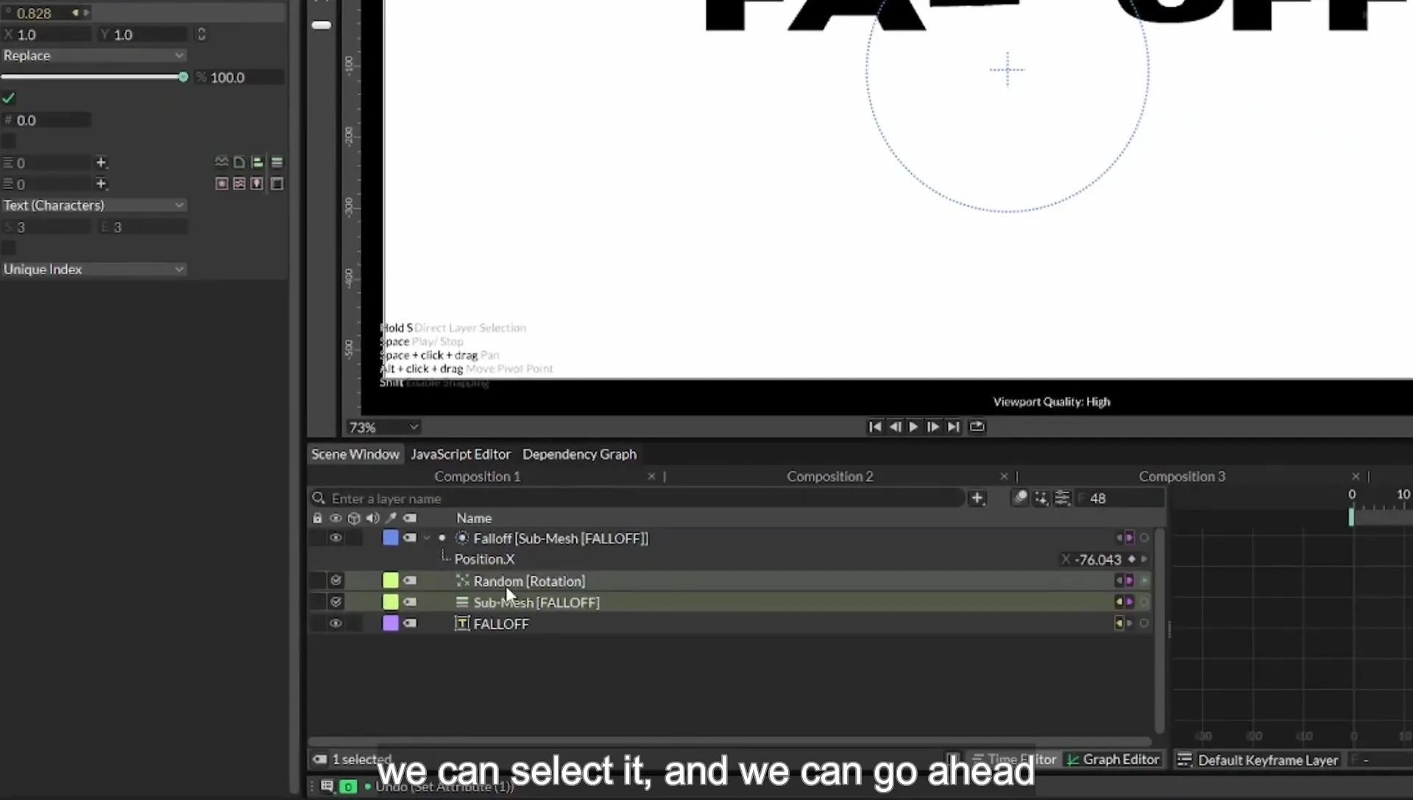1413x800 pixels.
Task: Toggle visibility eye of FALLOFF text layer
Action: pyautogui.click(x=336, y=624)
